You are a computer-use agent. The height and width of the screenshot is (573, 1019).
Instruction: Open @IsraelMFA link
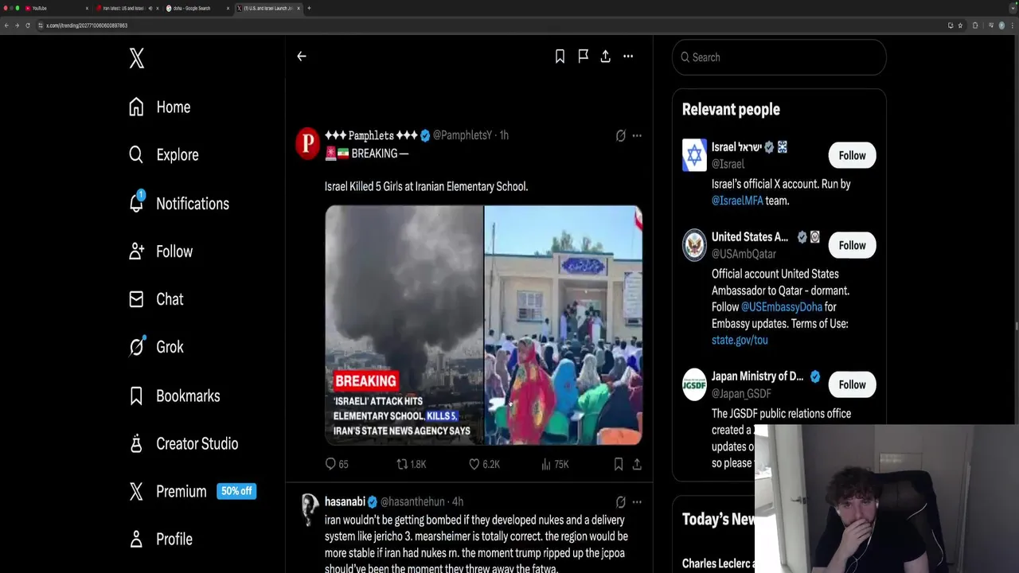[737, 201]
